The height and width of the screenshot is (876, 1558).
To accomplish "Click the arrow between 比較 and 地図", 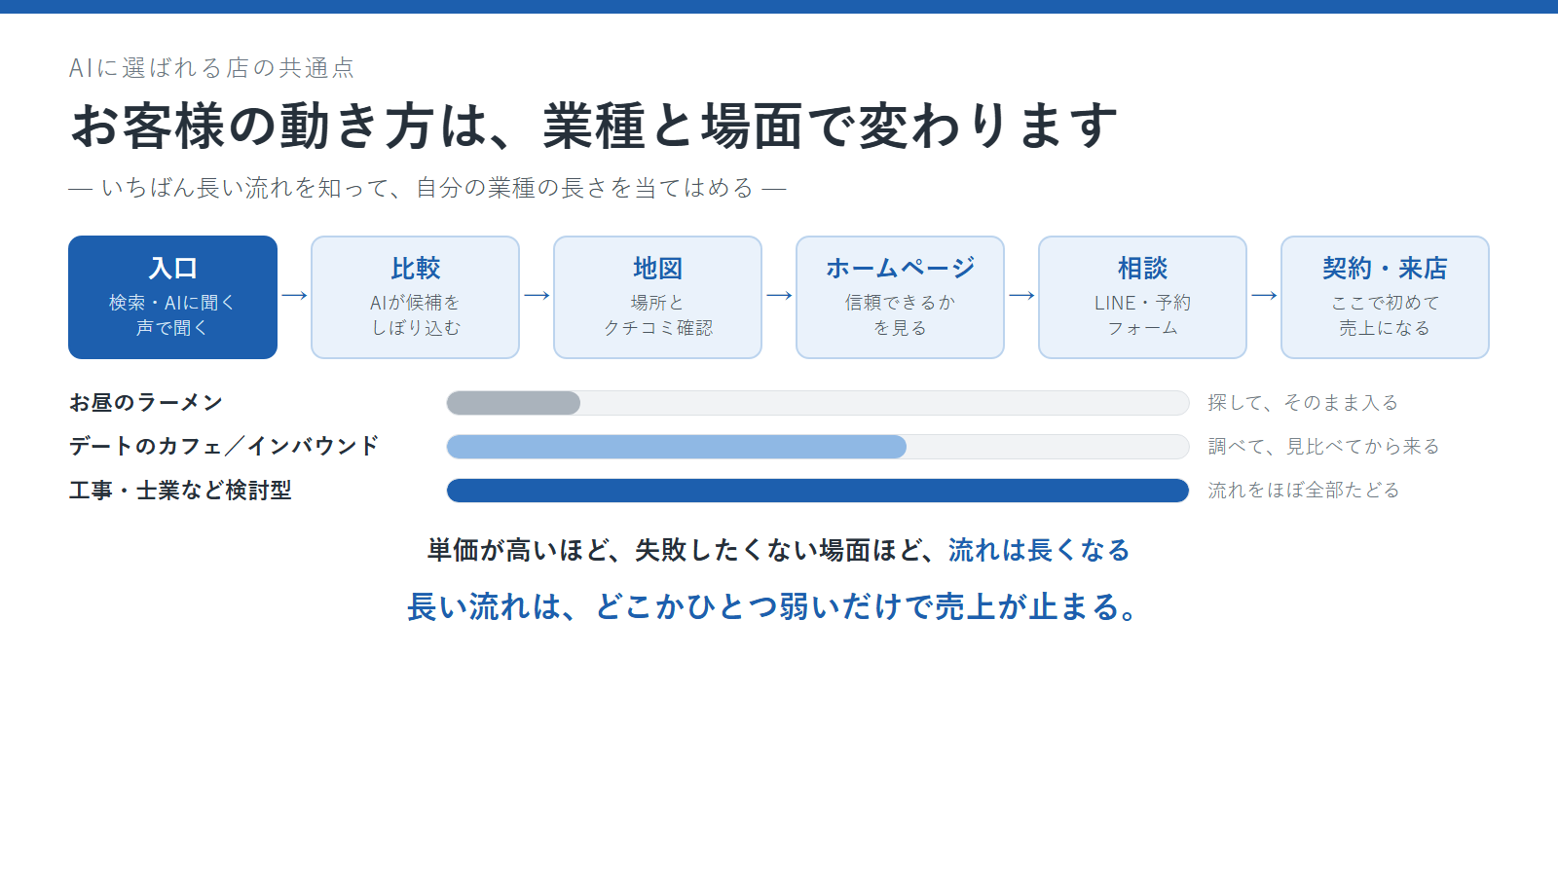I will (x=537, y=295).
